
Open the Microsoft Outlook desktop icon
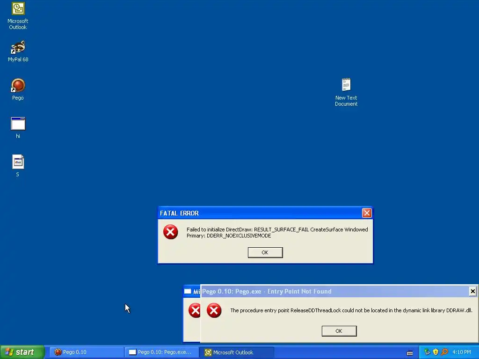click(x=18, y=16)
